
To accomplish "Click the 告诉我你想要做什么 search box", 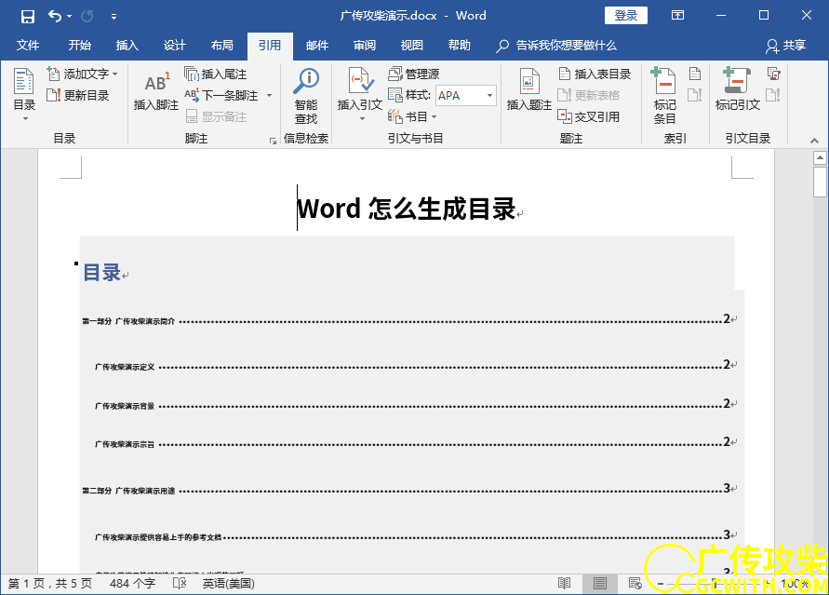I will pyautogui.click(x=556, y=46).
